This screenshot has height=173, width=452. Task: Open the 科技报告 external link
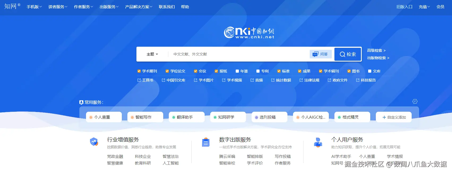(x=366, y=80)
